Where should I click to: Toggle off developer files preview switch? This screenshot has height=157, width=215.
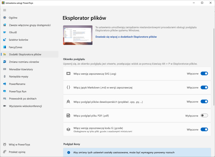point(204,102)
